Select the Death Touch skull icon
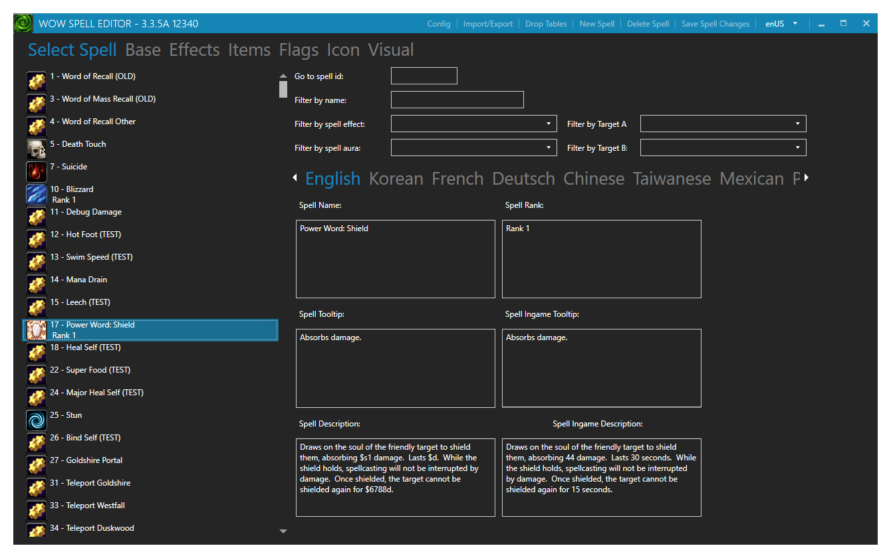 37,149
